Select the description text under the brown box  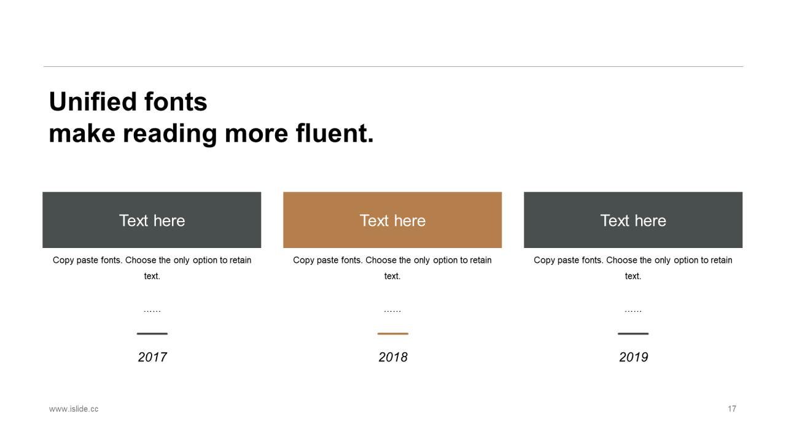(x=392, y=268)
